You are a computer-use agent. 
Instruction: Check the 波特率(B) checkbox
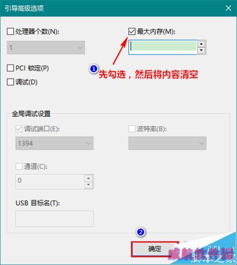[132, 129]
